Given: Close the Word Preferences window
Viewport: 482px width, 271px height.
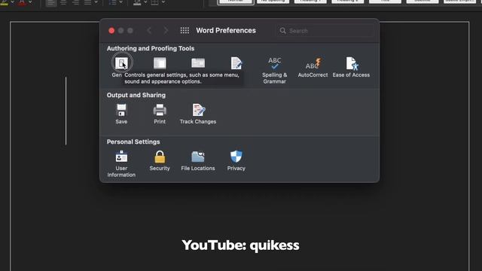Looking at the screenshot, I should pos(111,30).
